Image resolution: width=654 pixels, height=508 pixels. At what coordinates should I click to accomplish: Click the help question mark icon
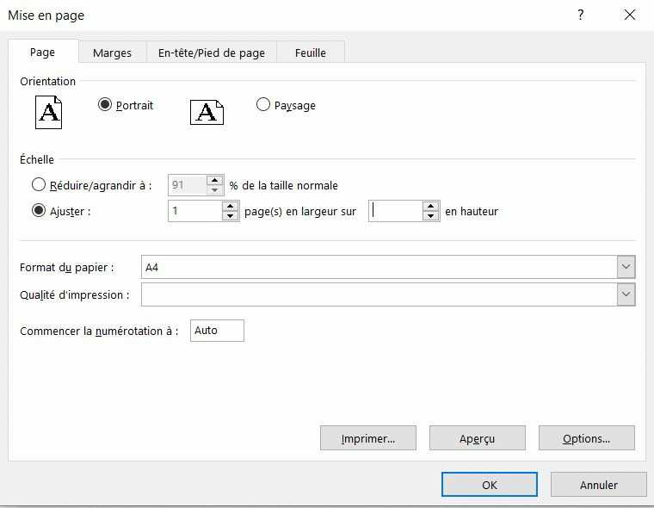pos(581,15)
